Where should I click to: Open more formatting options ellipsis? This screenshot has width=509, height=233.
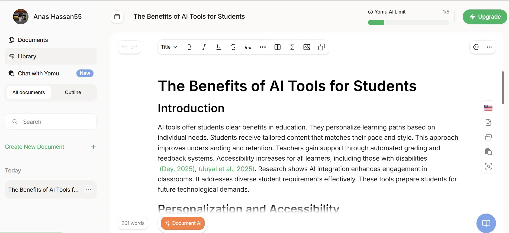coord(263,47)
